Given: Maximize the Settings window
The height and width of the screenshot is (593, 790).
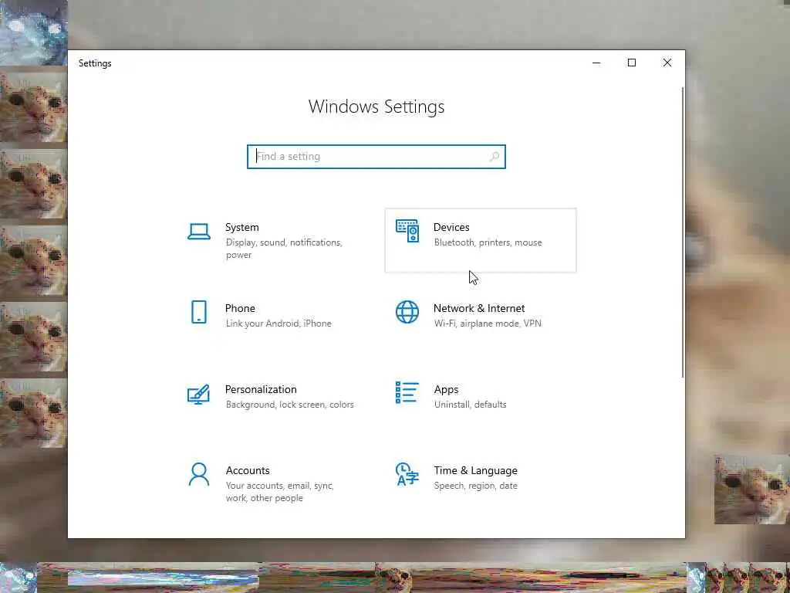Looking at the screenshot, I should [632, 63].
